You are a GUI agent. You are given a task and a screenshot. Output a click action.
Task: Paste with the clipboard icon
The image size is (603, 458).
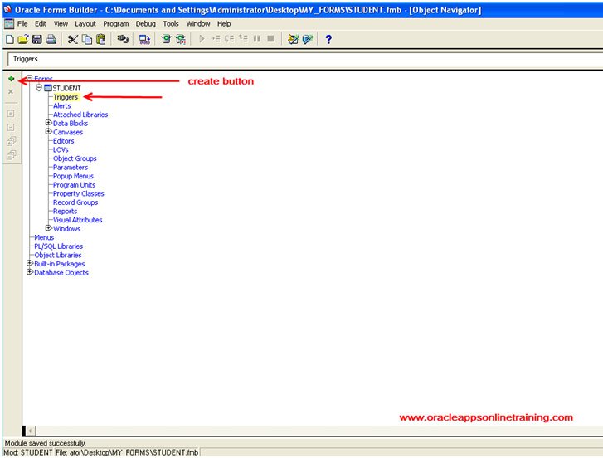point(100,39)
